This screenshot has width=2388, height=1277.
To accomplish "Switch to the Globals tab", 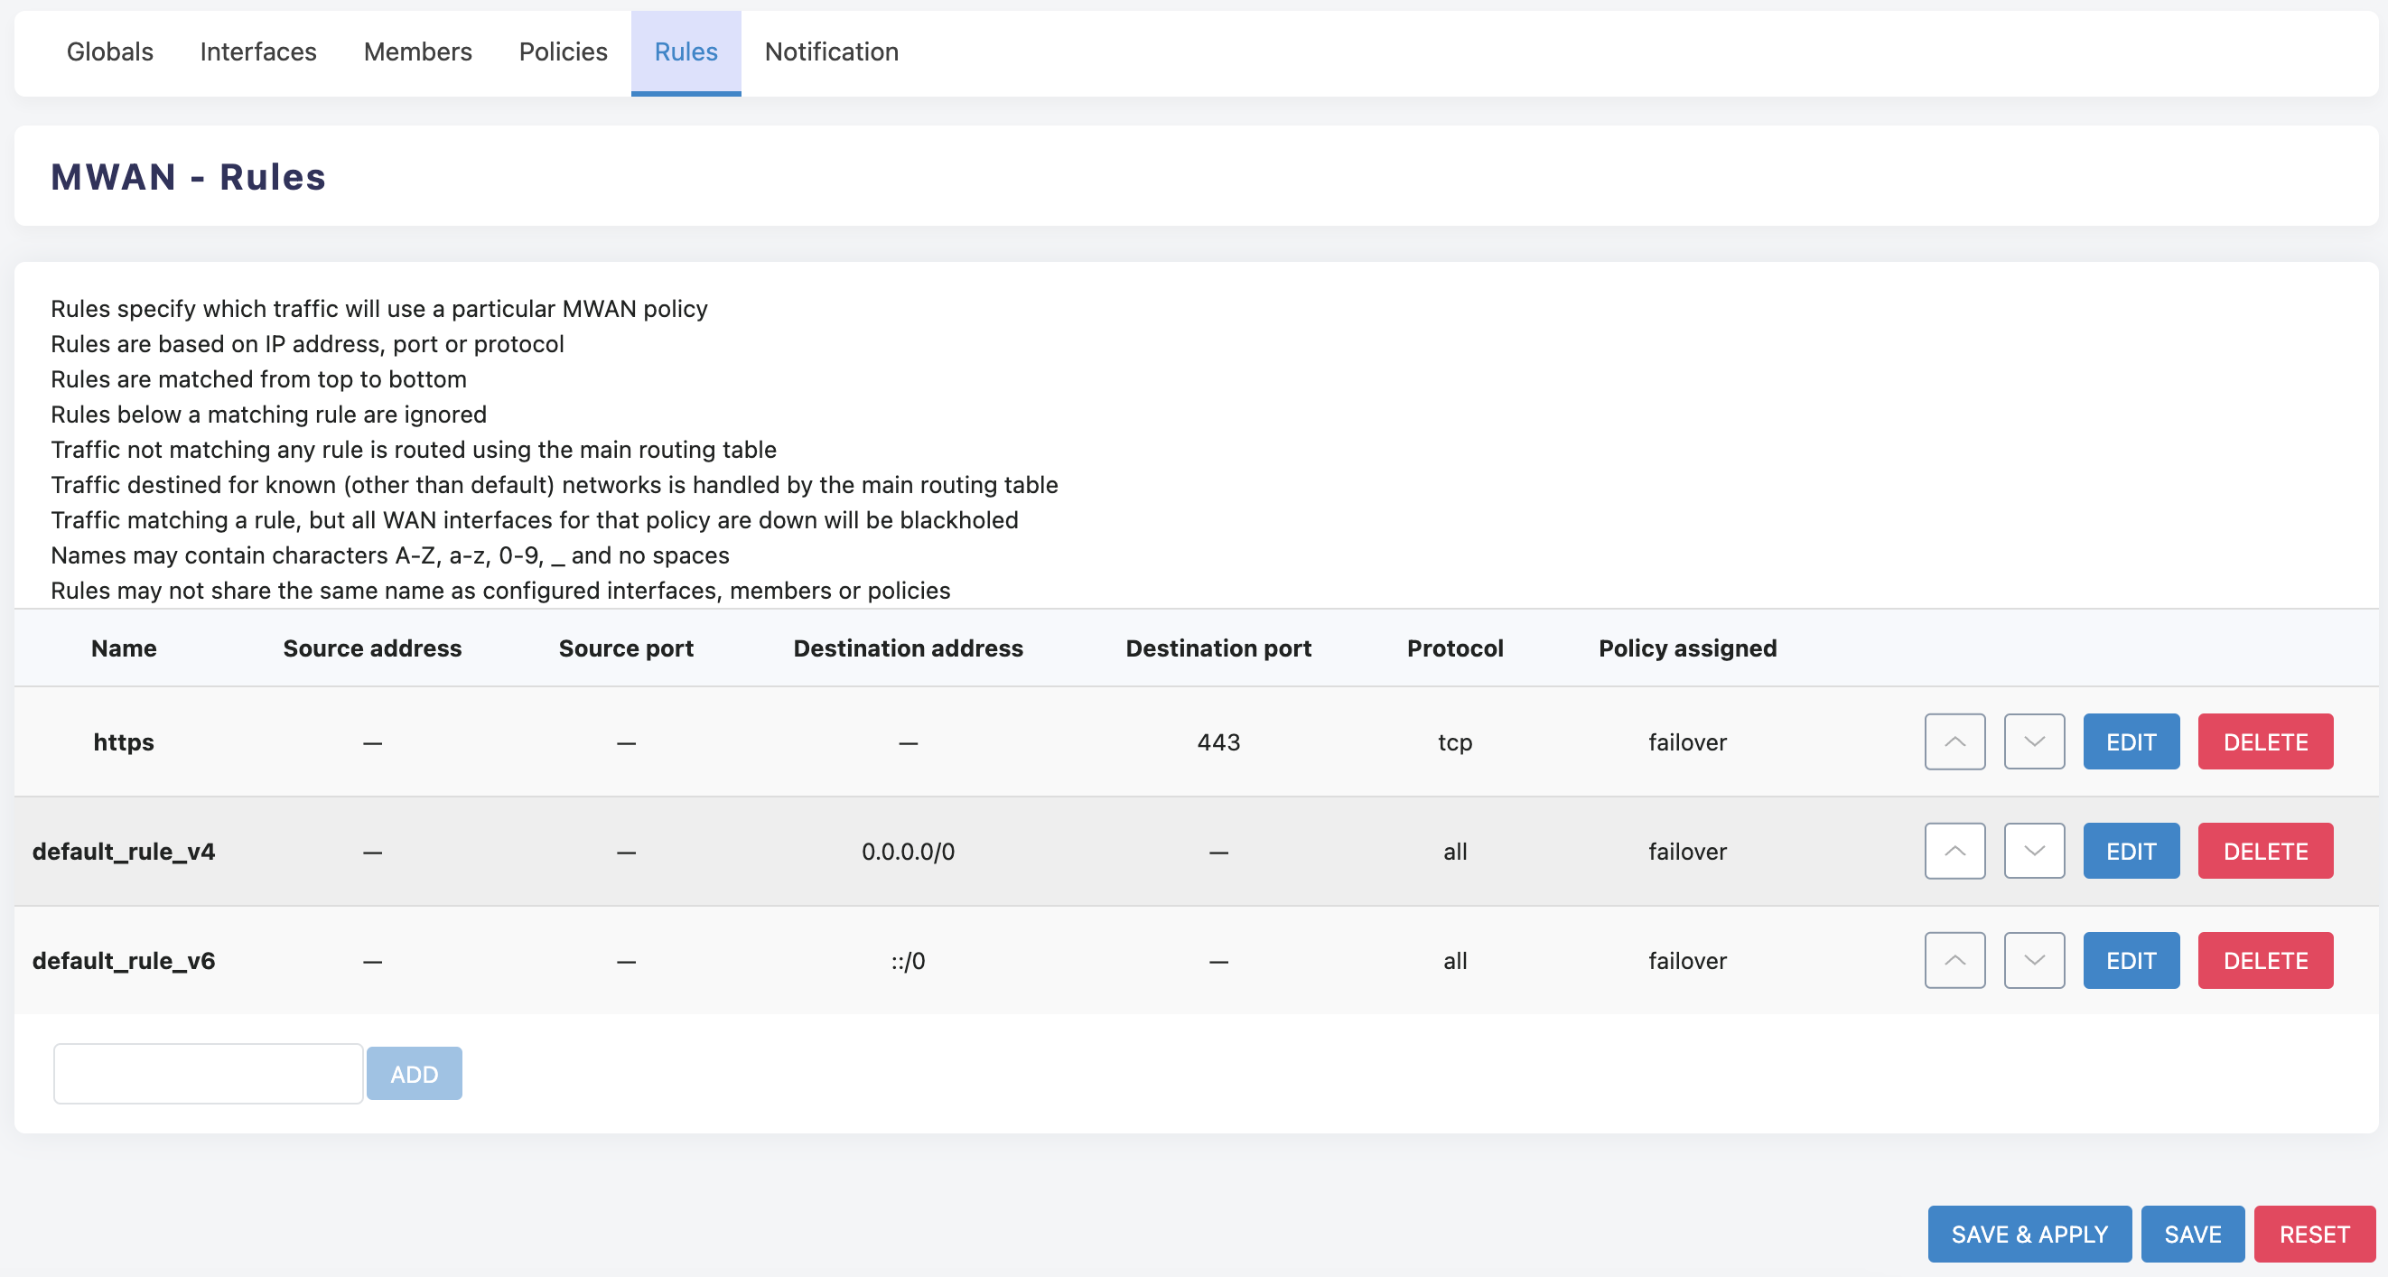I will pos(109,51).
